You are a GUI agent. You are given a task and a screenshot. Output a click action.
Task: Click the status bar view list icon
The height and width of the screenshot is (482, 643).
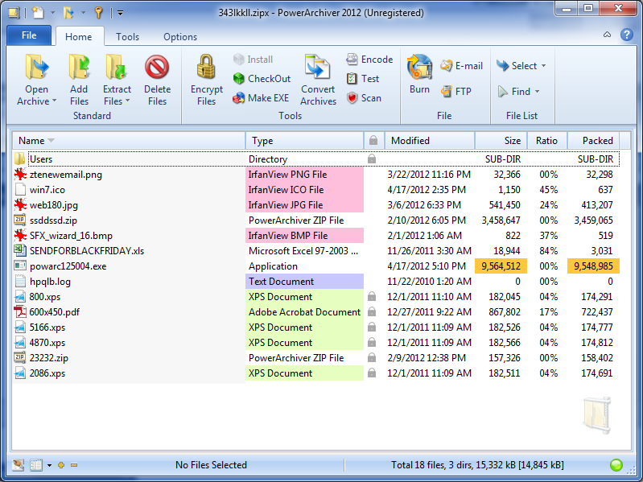(36, 465)
